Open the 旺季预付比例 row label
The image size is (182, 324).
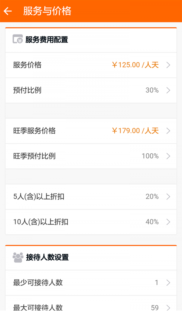pos(35,156)
